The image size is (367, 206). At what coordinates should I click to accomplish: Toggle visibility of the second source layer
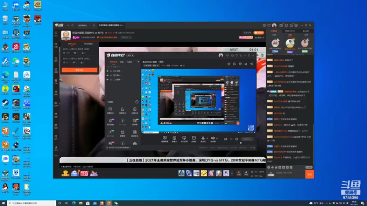[x=107, y=75]
